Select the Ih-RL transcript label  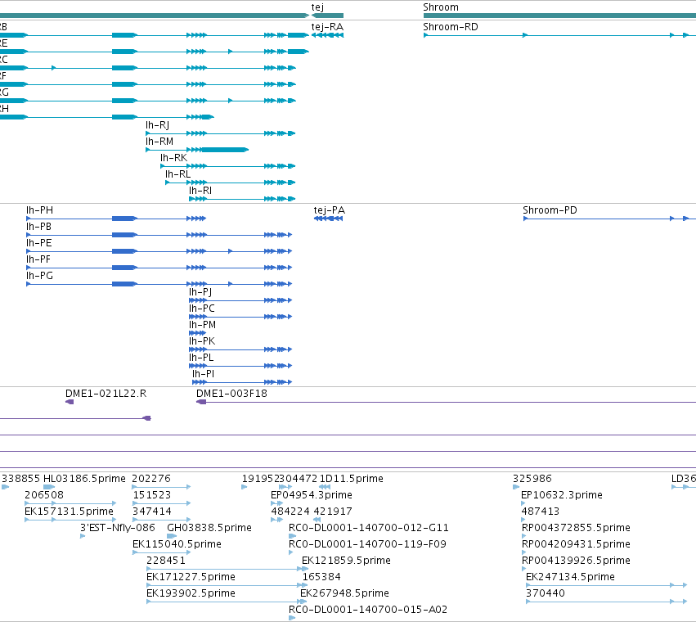point(178,174)
